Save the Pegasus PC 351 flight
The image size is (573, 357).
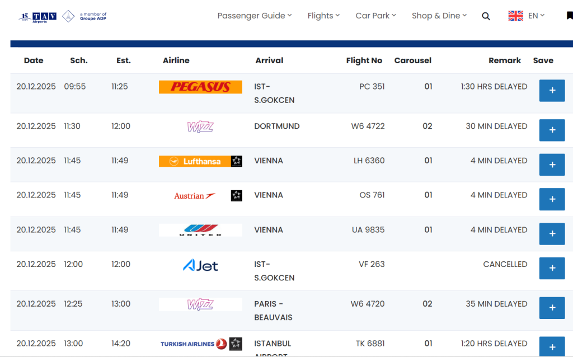click(552, 91)
